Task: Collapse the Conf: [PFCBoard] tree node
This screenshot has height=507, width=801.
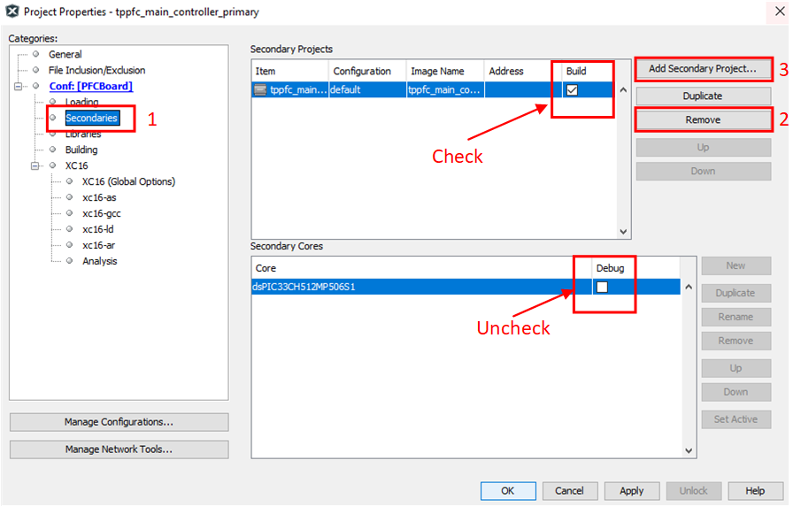Action: click(x=18, y=87)
